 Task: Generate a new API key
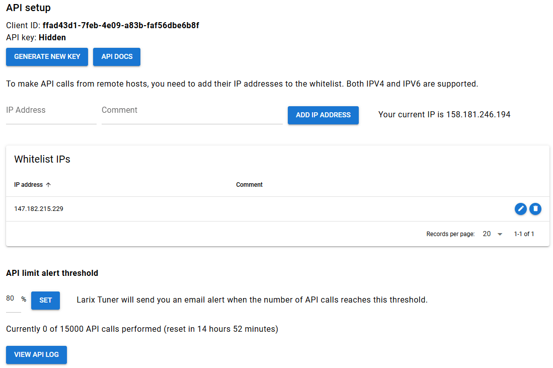tap(47, 57)
